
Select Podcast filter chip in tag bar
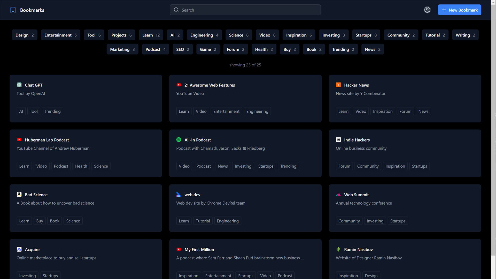click(156, 49)
